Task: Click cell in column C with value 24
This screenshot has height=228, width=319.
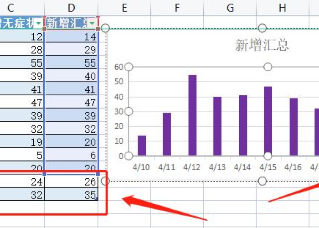Action: click(x=22, y=181)
